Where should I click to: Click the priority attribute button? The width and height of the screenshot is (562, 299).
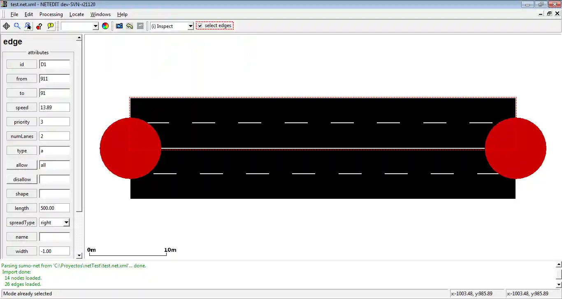coord(22,122)
